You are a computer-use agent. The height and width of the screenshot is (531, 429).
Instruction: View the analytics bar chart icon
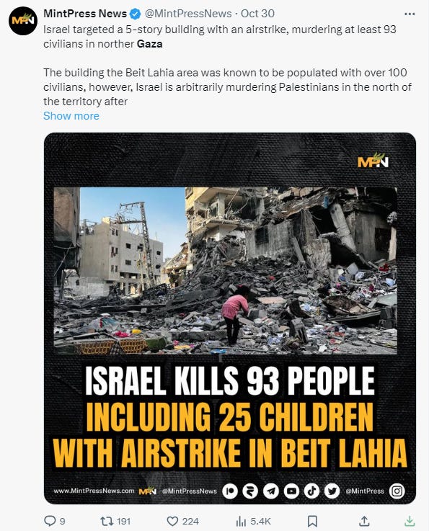241,521
